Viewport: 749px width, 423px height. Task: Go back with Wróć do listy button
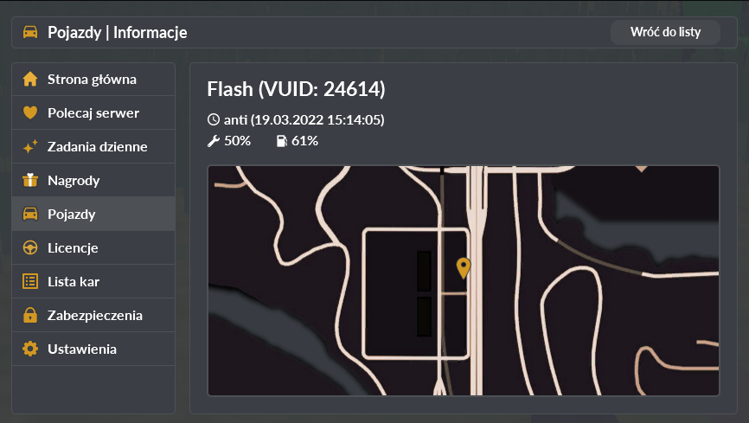pyautogui.click(x=665, y=32)
